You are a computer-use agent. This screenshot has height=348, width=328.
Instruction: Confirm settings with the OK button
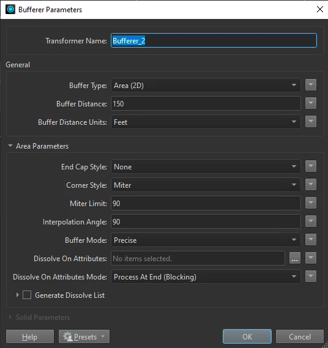coord(247,336)
